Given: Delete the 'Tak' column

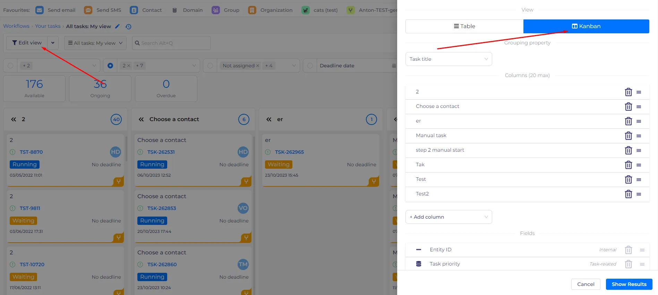Looking at the screenshot, I should pyautogui.click(x=628, y=165).
